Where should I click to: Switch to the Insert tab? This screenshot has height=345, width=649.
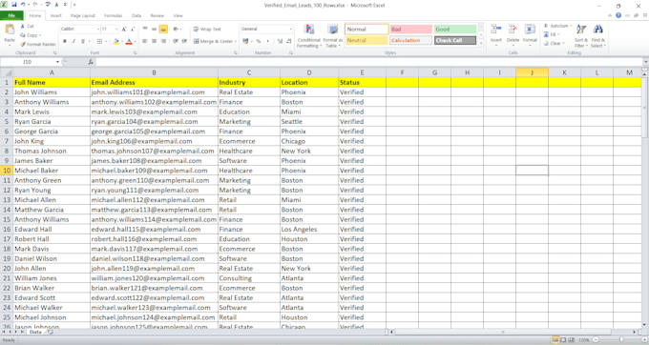[x=56, y=15]
